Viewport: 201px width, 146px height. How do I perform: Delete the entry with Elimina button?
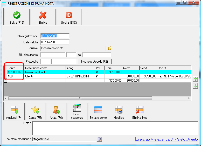[43, 17]
